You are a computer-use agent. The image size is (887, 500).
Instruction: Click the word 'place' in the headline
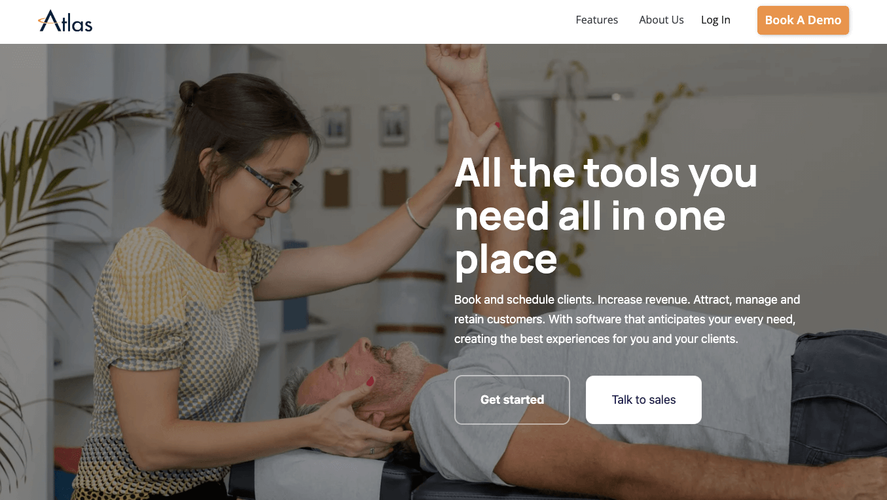(505, 260)
